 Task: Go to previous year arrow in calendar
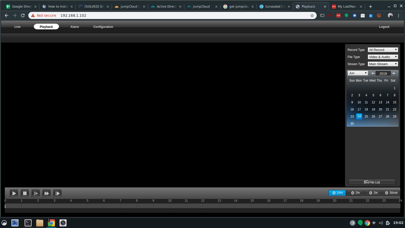373,73
